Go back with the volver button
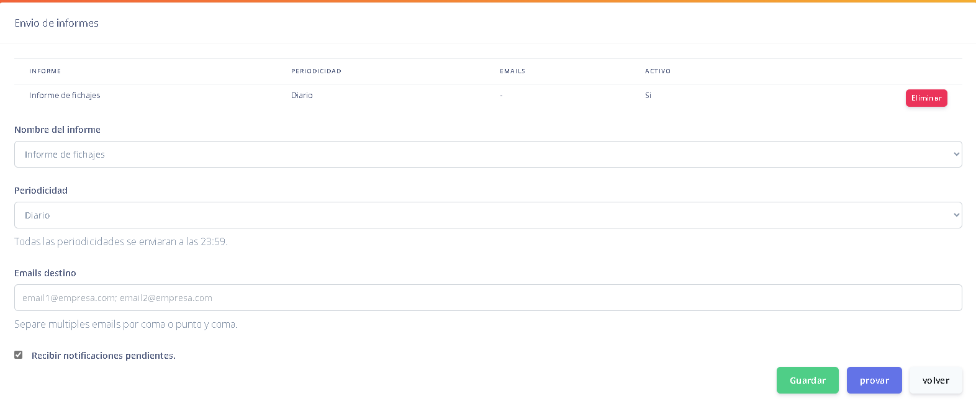Viewport: 976px width, 401px height. click(x=935, y=381)
